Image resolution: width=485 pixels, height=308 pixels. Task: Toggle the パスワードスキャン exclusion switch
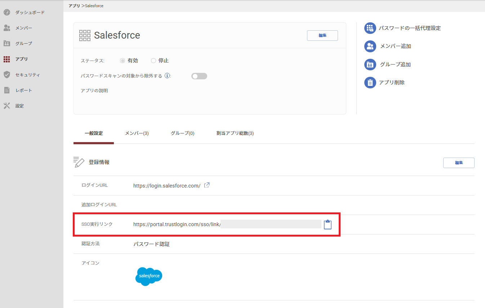199,76
